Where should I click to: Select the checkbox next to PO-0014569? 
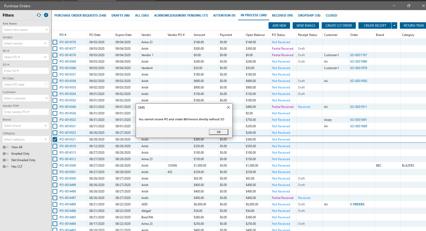(55, 62)
